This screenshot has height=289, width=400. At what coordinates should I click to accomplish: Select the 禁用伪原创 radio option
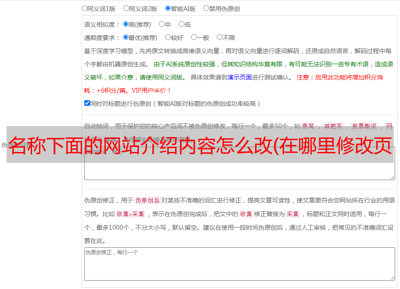click(x=206, y=8)
